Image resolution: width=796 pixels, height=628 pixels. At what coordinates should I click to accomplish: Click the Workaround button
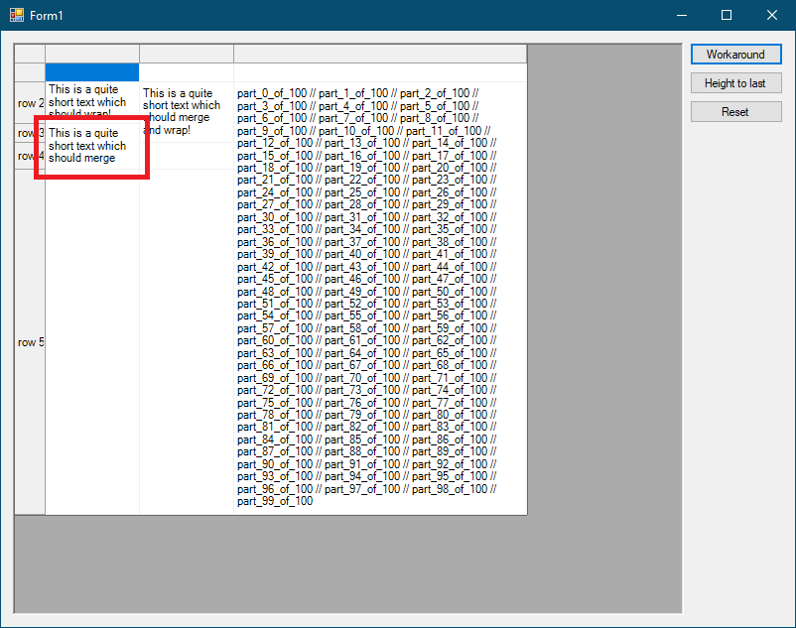[735, 55]
